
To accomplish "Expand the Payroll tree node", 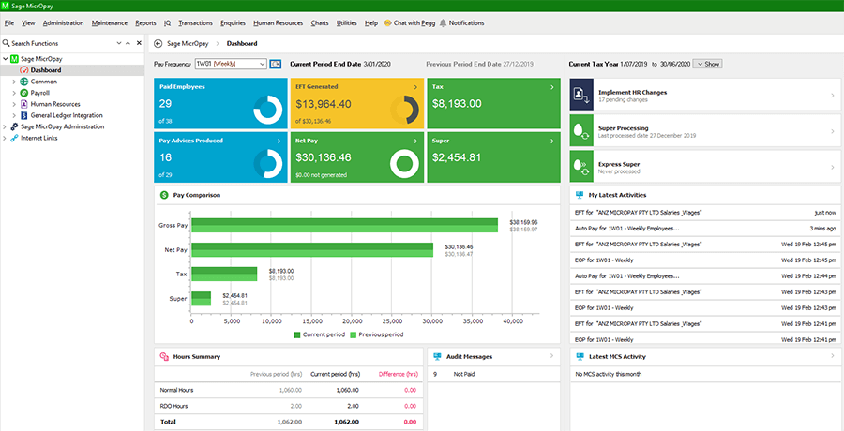I will coord(14,93).
